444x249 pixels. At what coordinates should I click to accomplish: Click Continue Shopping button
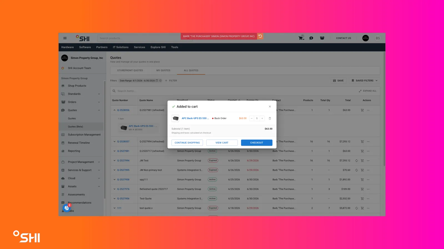(x=187, y=143)
